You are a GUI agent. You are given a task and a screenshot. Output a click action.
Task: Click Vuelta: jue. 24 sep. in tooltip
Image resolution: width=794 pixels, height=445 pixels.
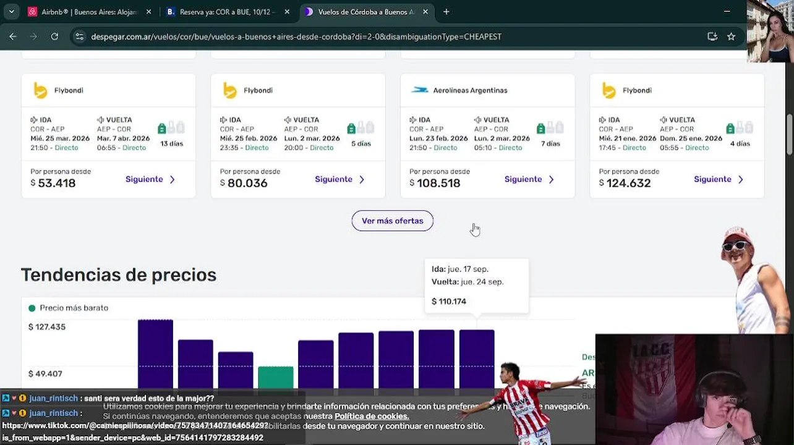pos(467,282)
